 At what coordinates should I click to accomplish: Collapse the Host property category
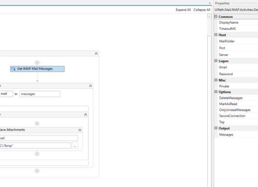[216, 35]
